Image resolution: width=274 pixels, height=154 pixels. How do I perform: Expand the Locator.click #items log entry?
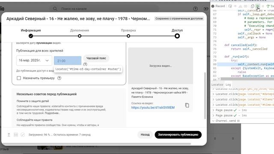(x=213, y=100)
